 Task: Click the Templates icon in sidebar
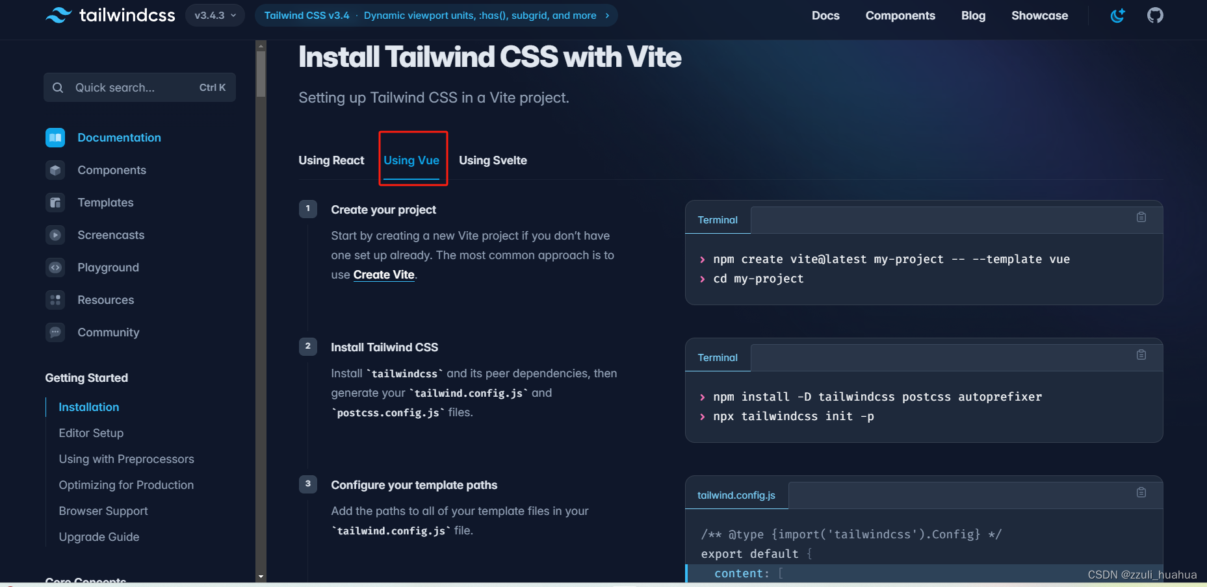tap(55, 203)
